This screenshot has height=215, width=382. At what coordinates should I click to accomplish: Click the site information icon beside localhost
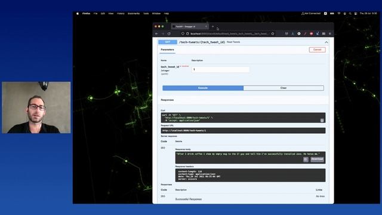coord(187,33)
